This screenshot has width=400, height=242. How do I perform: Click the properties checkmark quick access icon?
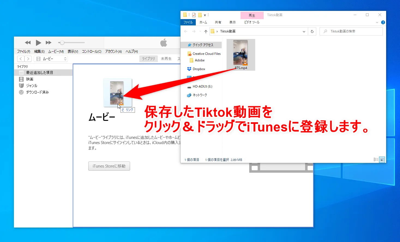(194, 15)
